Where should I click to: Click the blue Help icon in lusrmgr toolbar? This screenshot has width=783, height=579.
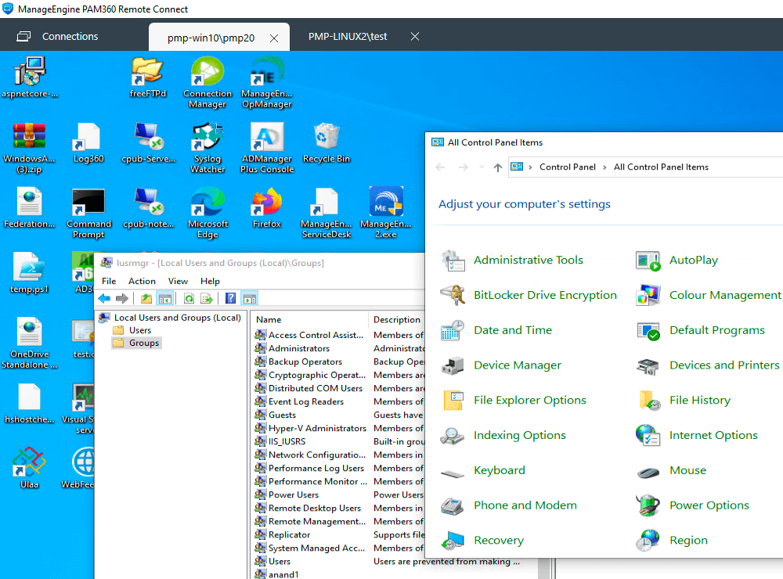[x=231, y=298]
